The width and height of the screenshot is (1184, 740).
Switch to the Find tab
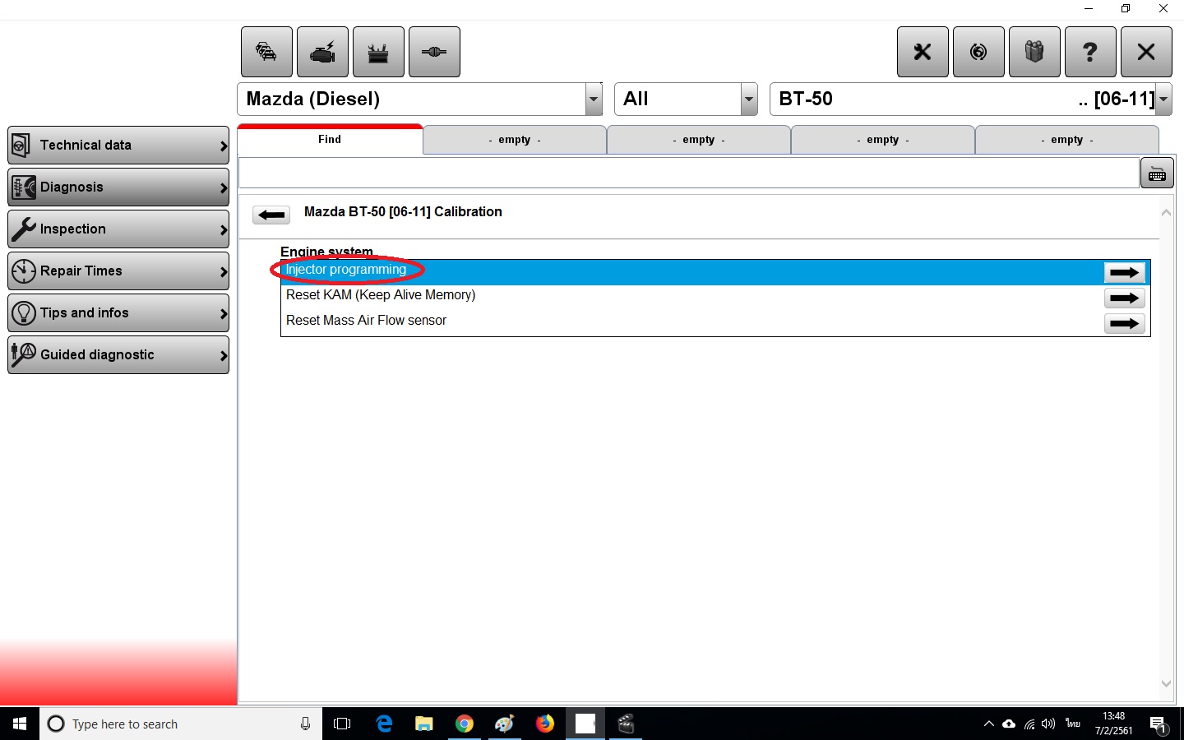point(330,140)
